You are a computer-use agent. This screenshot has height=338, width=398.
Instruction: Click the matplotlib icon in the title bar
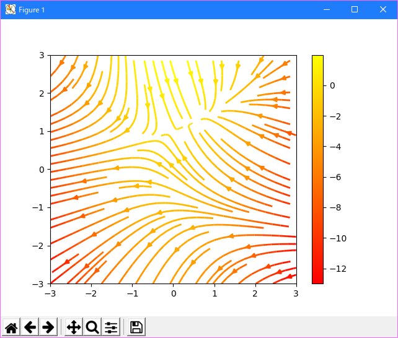(x=11, y=10)
